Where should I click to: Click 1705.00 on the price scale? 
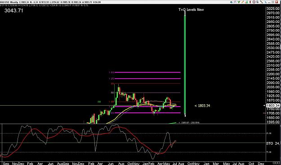click(273, 113)
